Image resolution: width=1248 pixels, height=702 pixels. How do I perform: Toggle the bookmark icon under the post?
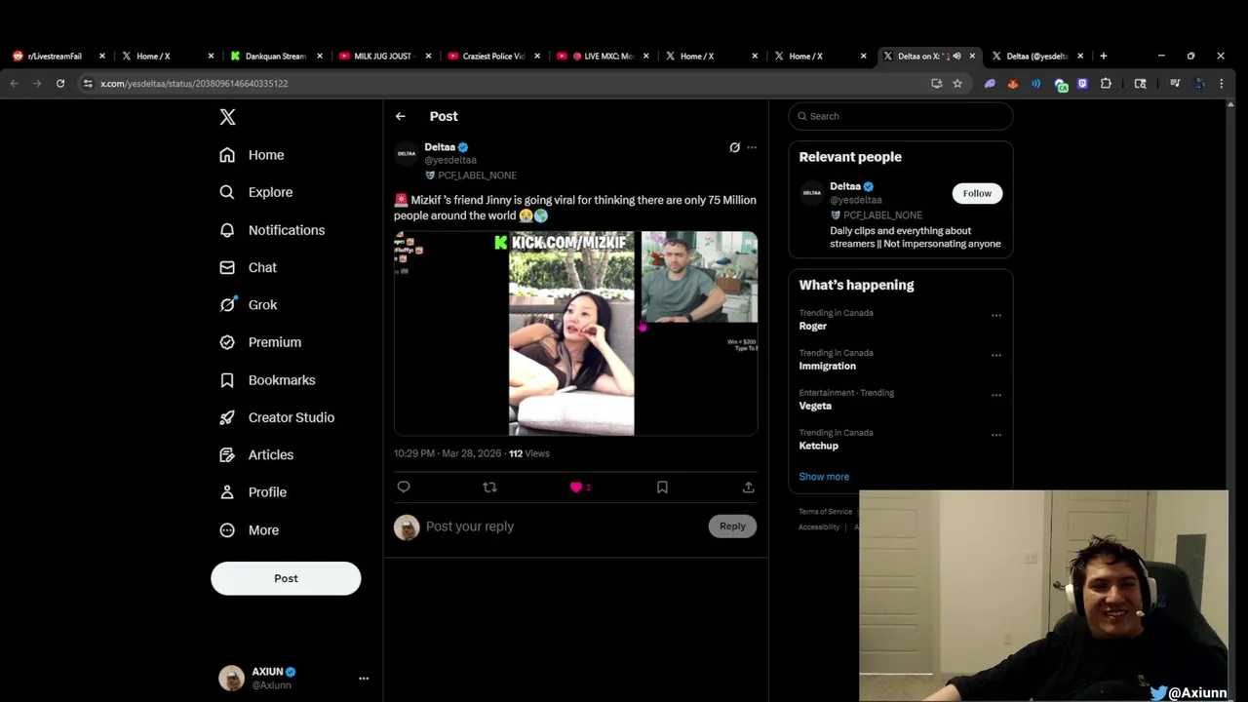tap(662, 487)
